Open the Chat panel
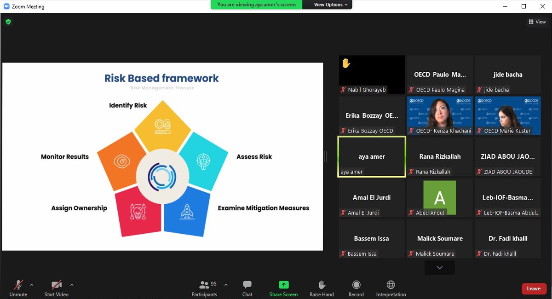Viewport: 552px width, 299px height. (x=247, y=285)
